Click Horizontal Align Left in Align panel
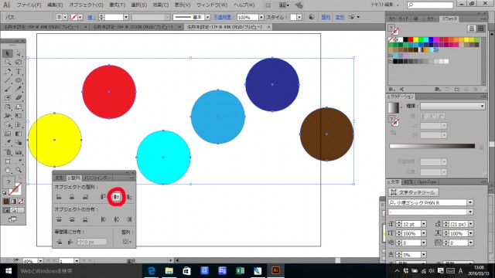The height and width of the screenshot is (278, 495). point(59,197)
